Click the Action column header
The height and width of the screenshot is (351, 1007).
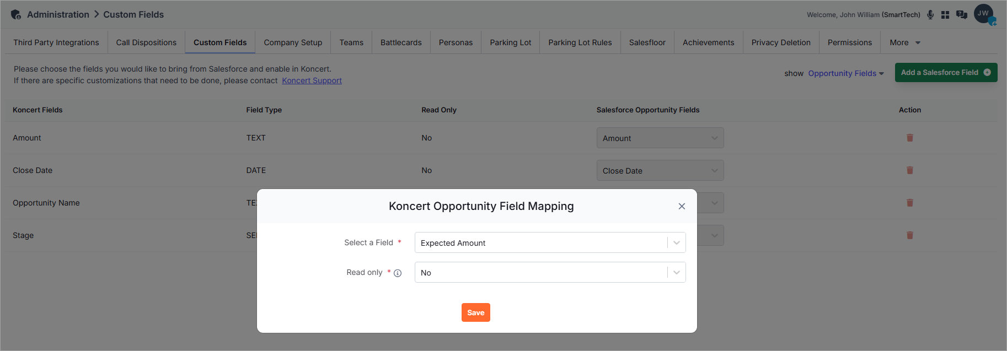[x=910, y=110]
